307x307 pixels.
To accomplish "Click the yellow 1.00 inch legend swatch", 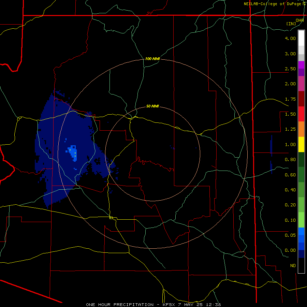I will click(x=301, y=144).
